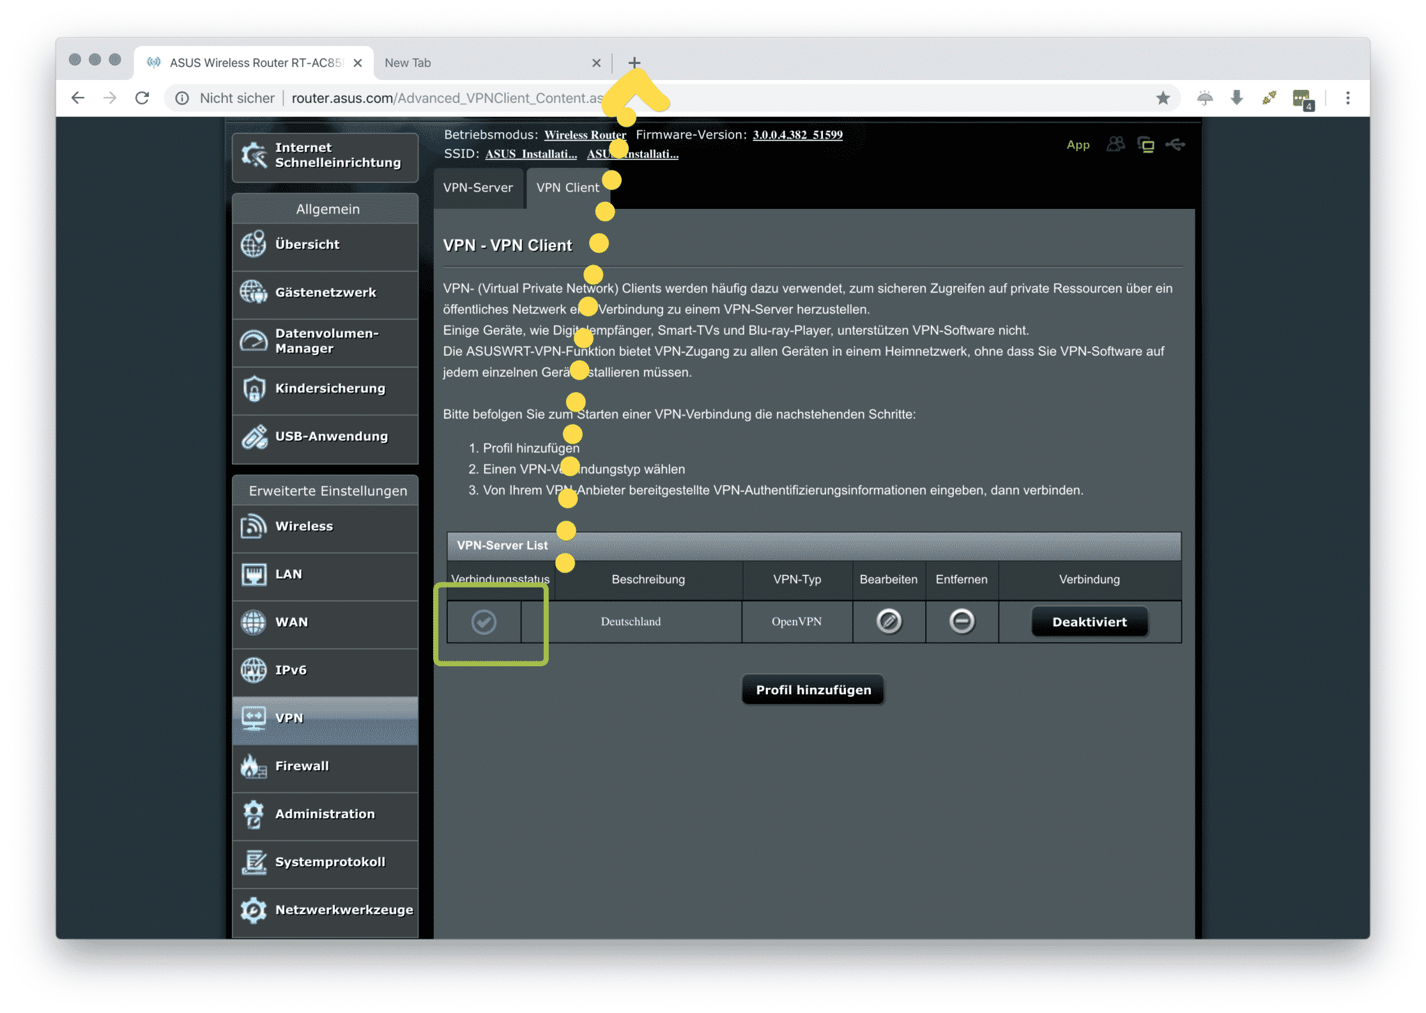Click Profil hinzufügen button
The image size is (1426, 1013).
[813, 690]
